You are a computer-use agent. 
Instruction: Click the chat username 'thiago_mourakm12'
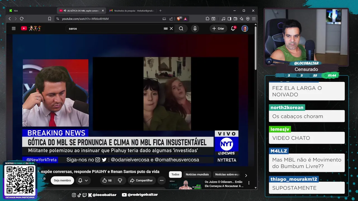tap(294, 179)
